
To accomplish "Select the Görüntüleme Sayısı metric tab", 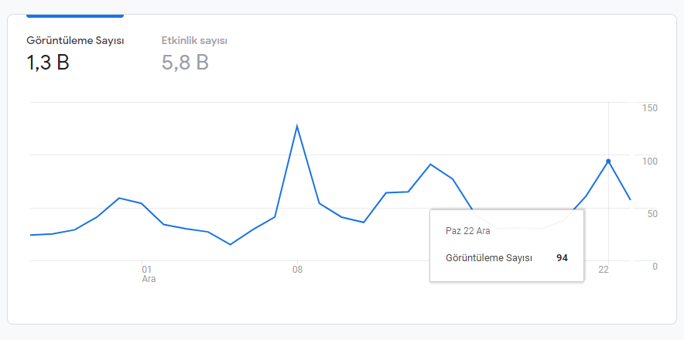I will [76, 52].
